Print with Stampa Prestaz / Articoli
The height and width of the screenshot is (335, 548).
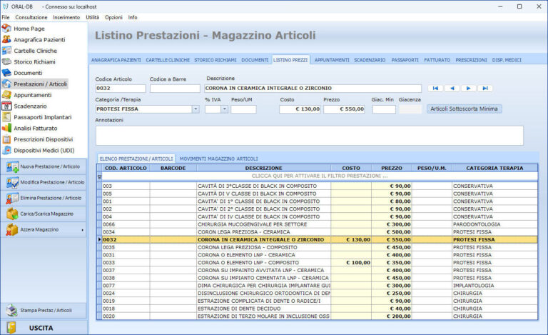point(44,311)
